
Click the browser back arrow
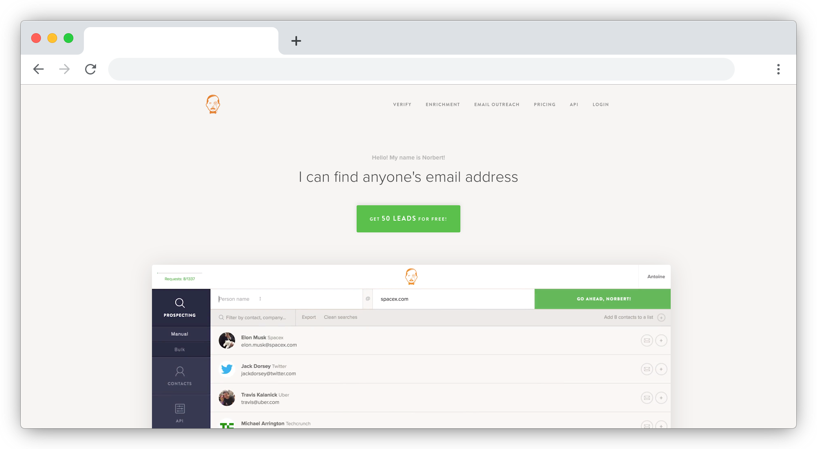(x=38, y=69)
